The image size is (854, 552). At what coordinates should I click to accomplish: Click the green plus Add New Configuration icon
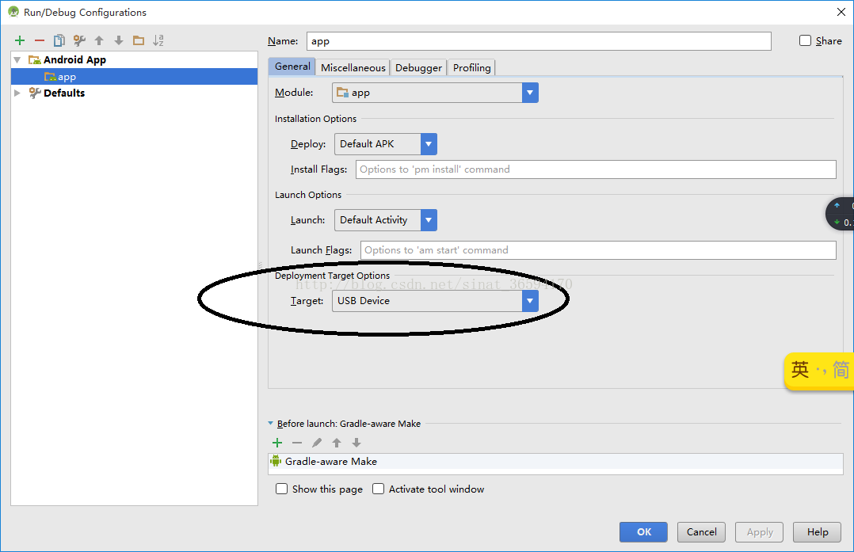[x=20, y=40]
